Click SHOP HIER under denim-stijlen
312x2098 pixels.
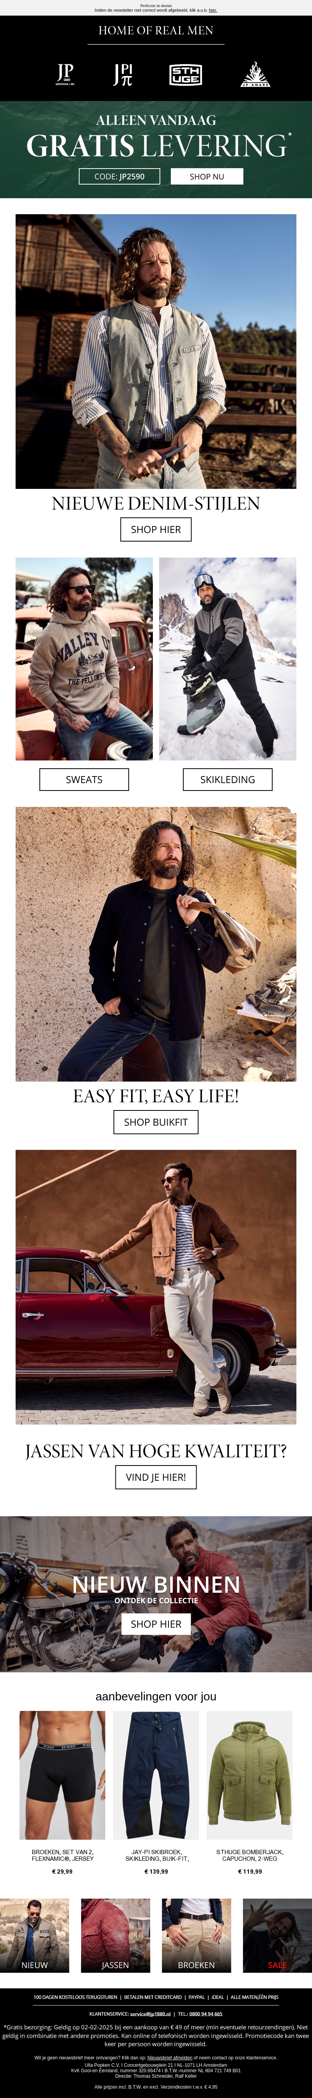pyautogui.click(x=156, y=529)
